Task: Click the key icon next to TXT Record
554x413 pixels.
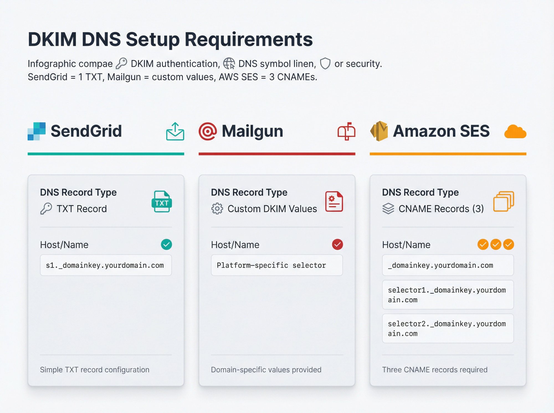Action: click(x=47, y=209)
